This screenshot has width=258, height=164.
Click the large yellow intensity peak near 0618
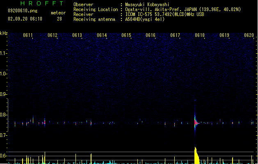pos(196,155)
